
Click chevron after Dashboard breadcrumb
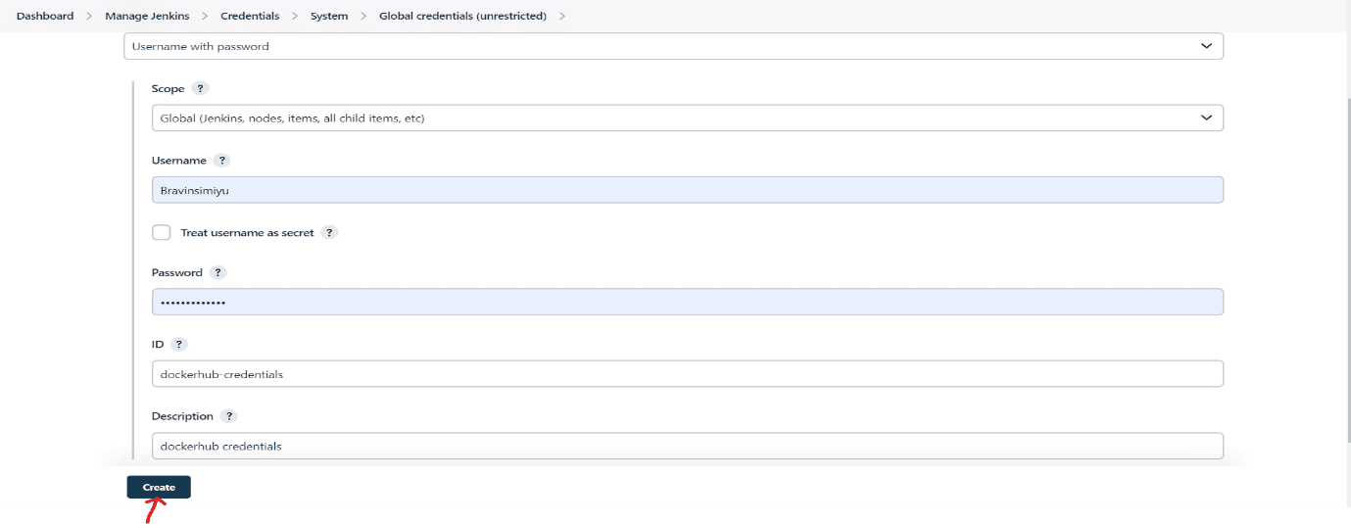pos(89,16)
